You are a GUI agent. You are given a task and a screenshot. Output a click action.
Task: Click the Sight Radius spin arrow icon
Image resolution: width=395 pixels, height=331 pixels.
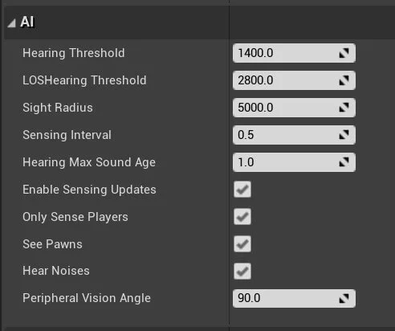tap(344, 108)
